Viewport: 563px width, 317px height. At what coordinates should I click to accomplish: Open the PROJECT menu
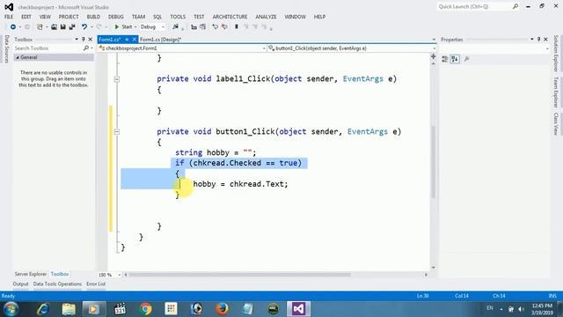click(69, 17)
